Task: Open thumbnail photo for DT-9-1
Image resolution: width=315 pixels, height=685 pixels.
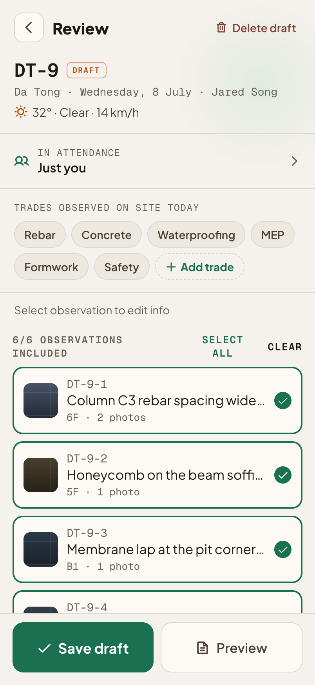Action: click(41, 400)
